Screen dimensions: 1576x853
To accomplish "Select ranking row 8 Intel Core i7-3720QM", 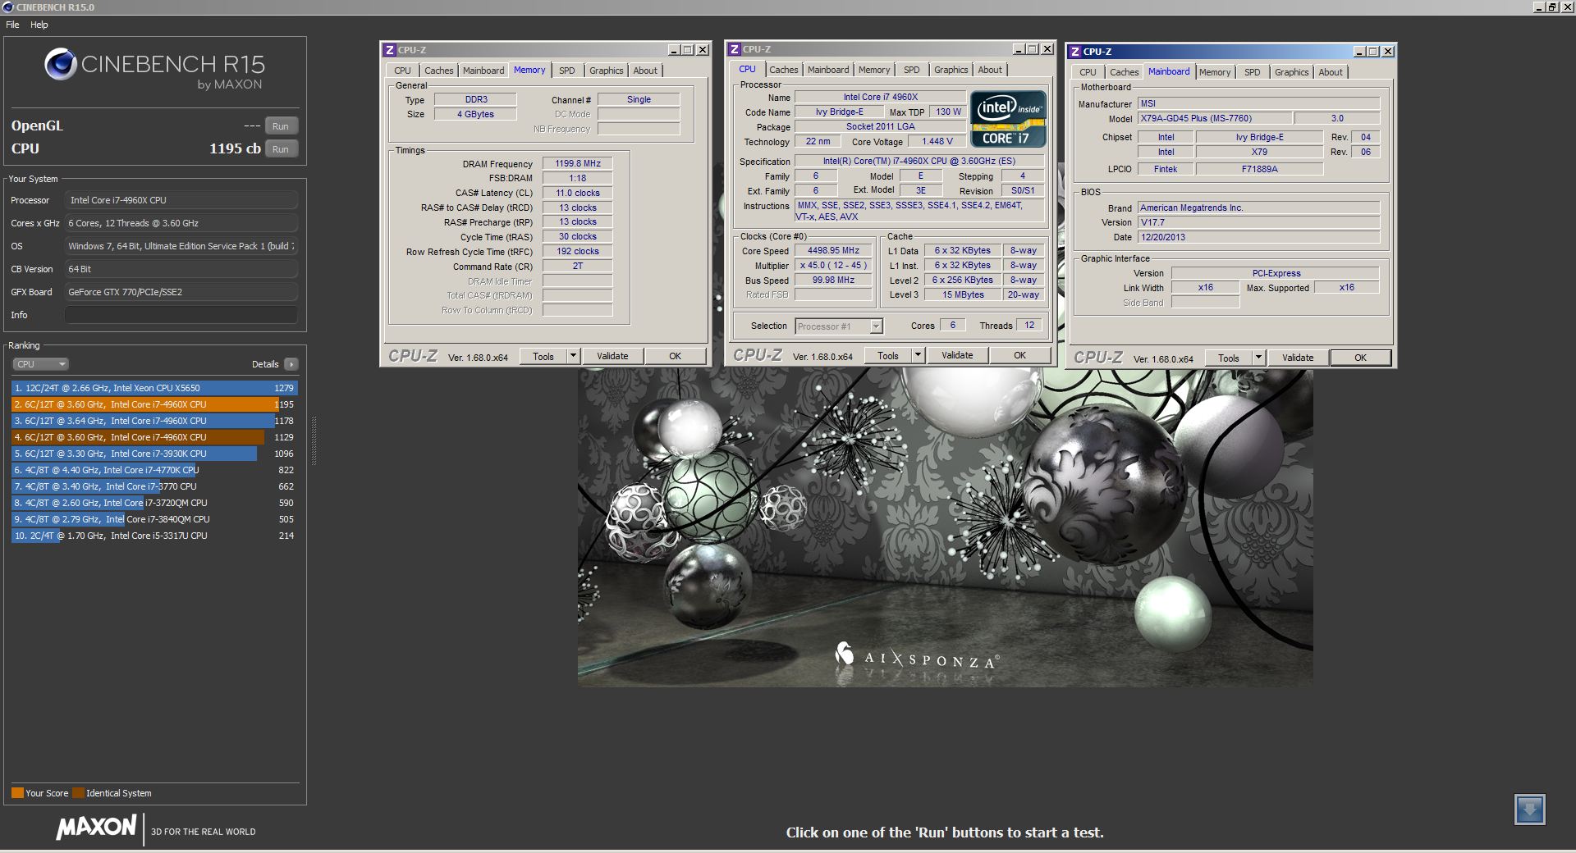I will 154,503.
